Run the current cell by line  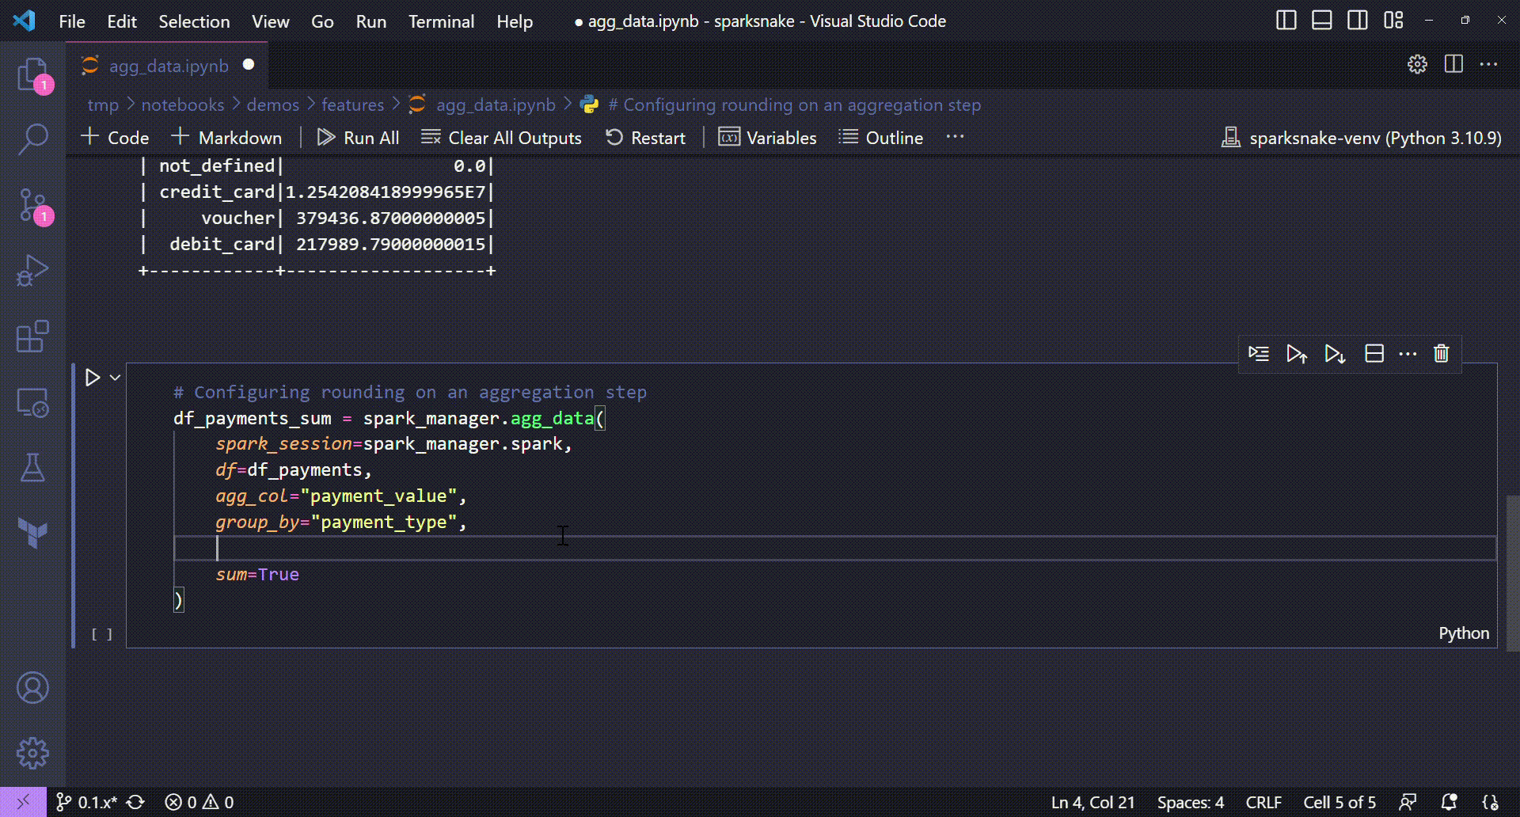1258,354
